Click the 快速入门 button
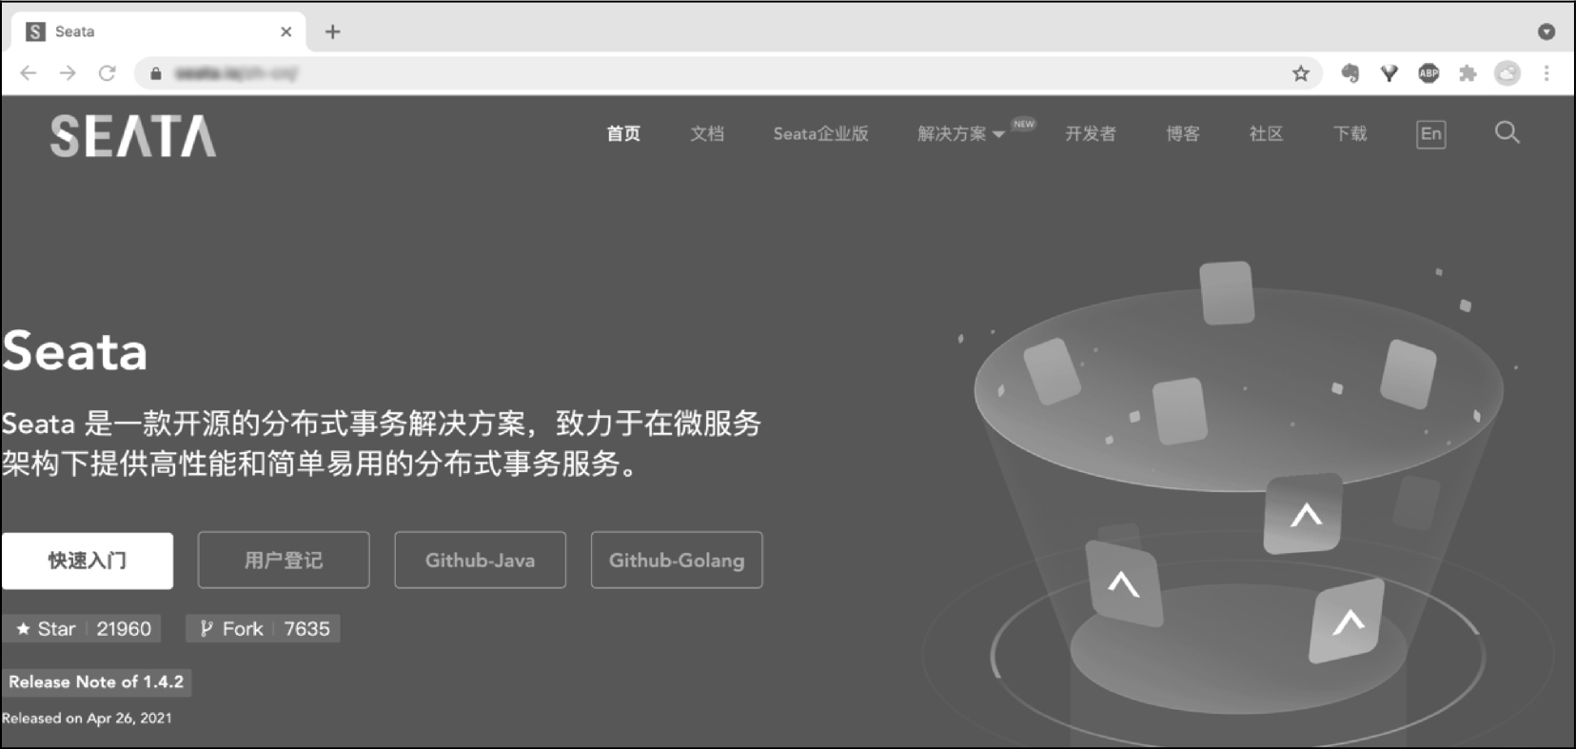The image size is (1576, 749). point(87,561)
